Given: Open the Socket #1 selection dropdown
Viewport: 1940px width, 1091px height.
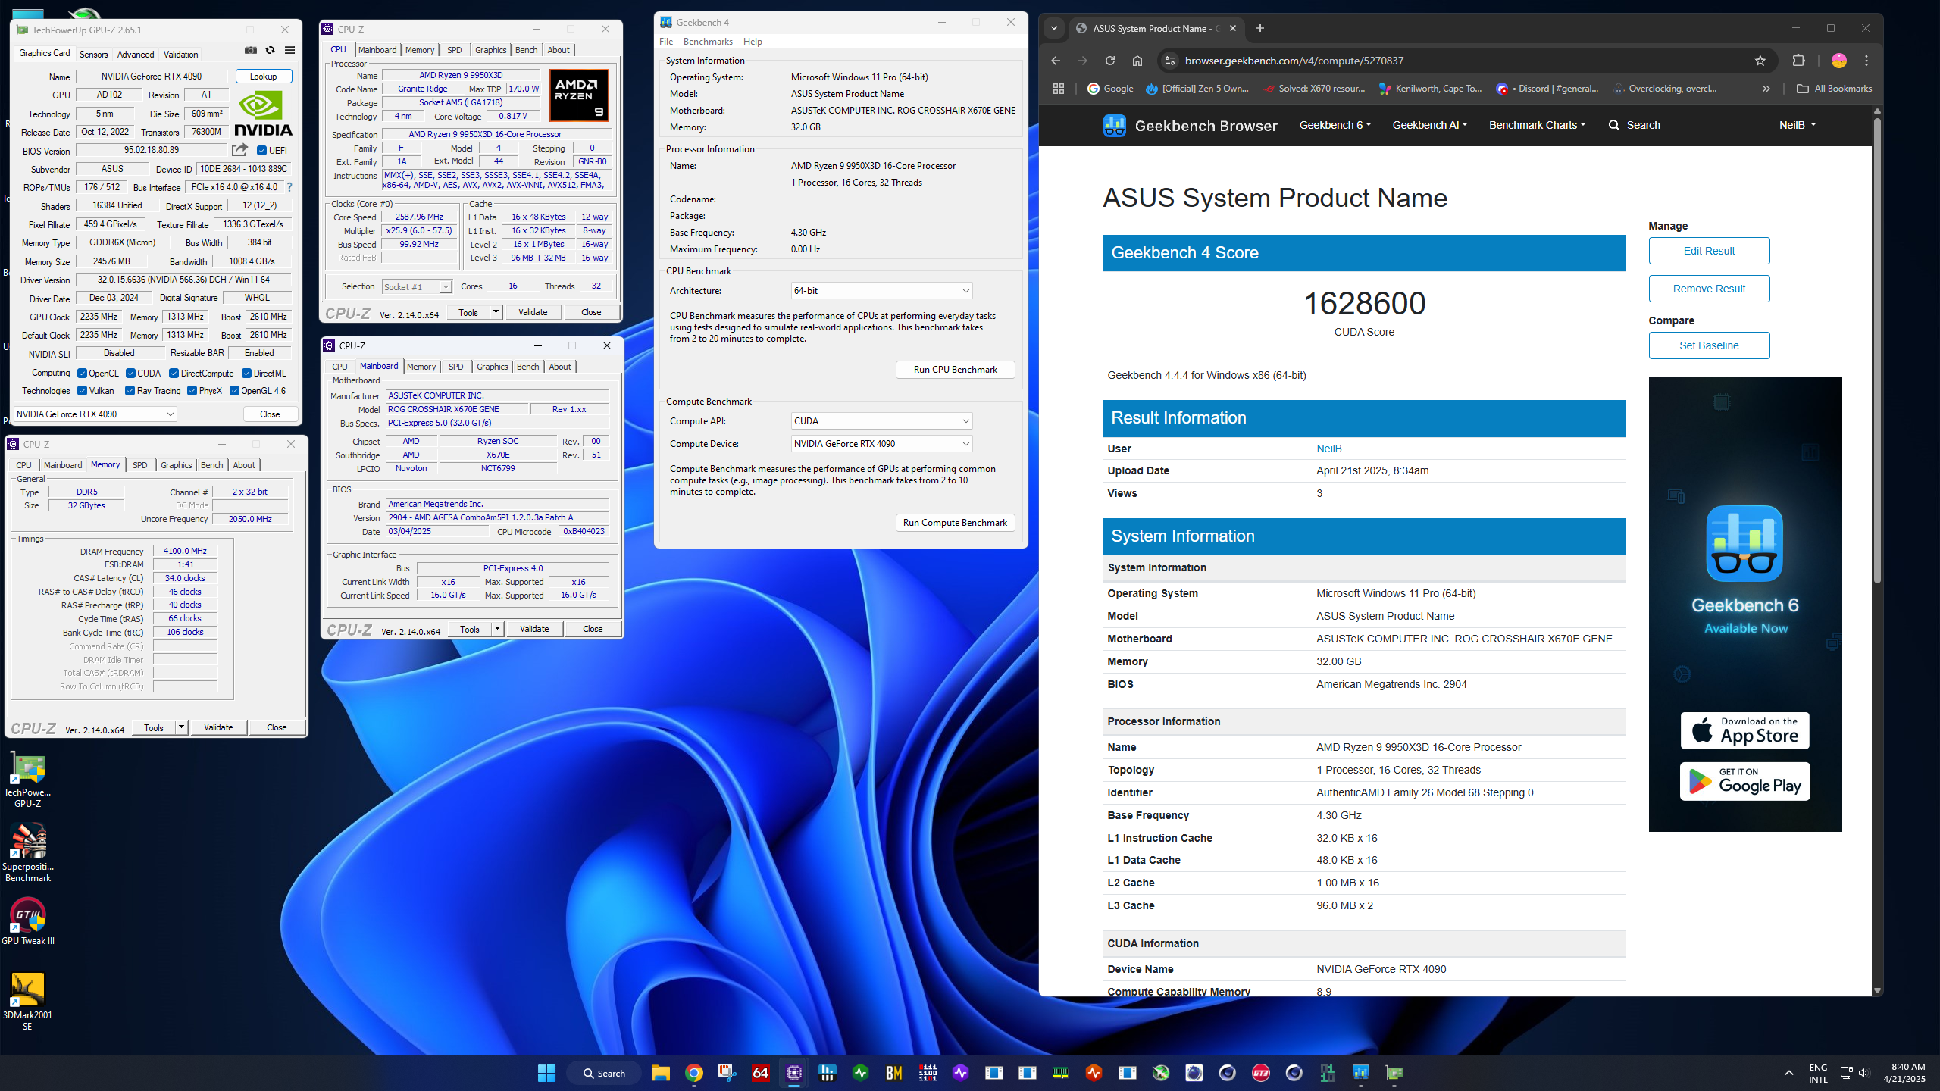Looking at the screenshot, I should point(417,286).
